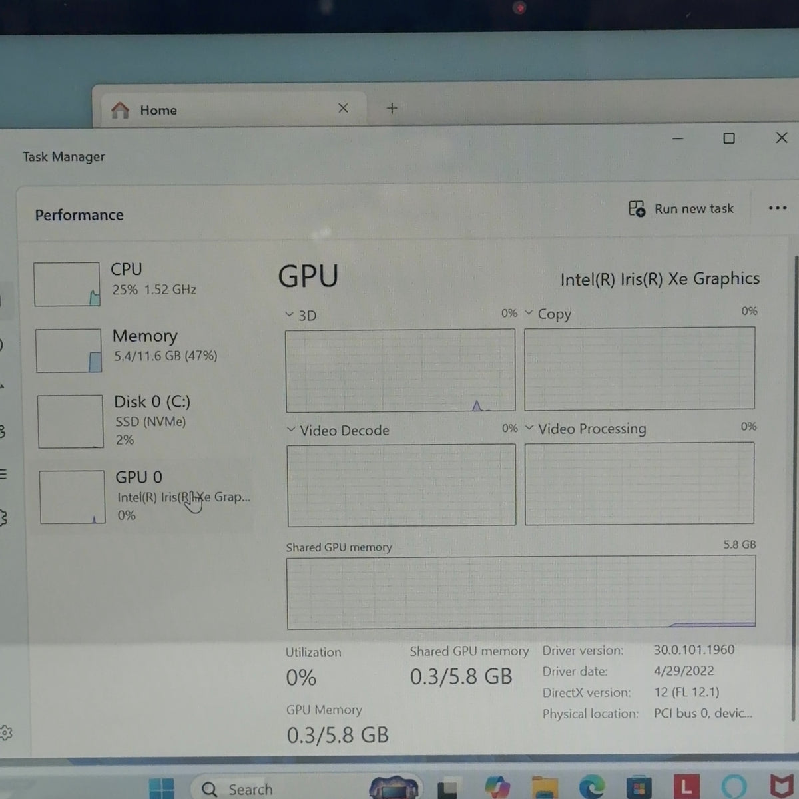Click Shared GPU memory 0.3/5.8 GB value
799x799 pixels.
[461, 676]
